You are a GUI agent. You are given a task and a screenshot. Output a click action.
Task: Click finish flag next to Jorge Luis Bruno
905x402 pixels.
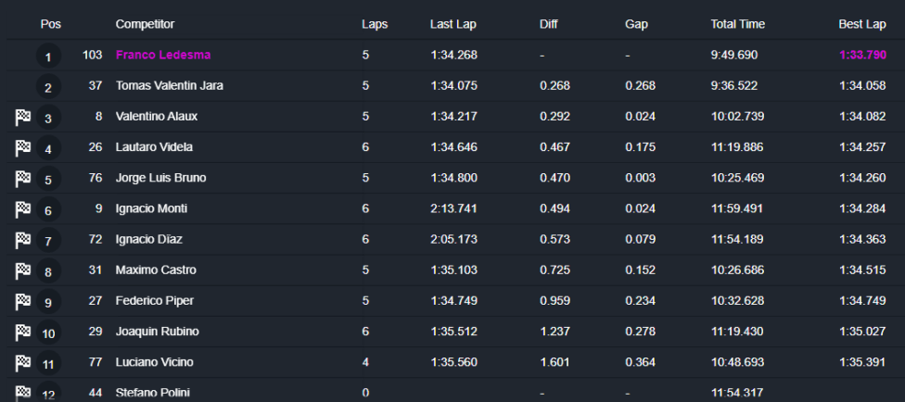[x=22, y=178]
